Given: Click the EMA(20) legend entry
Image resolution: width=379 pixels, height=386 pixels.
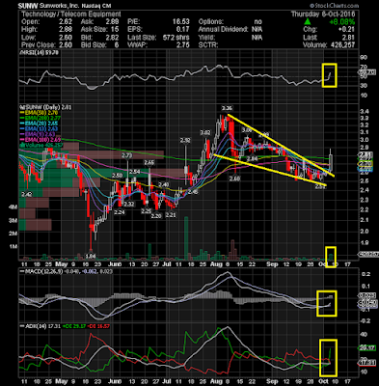Looking at the screenshot, I should (39, 124).
